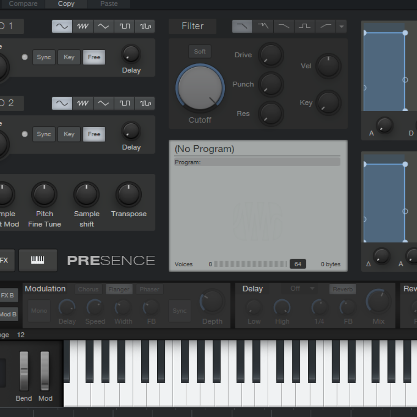Viewport: 417px width, 417px height.
Task: Open the filter type dropdown arrow
Action: (x=342, y=26)
